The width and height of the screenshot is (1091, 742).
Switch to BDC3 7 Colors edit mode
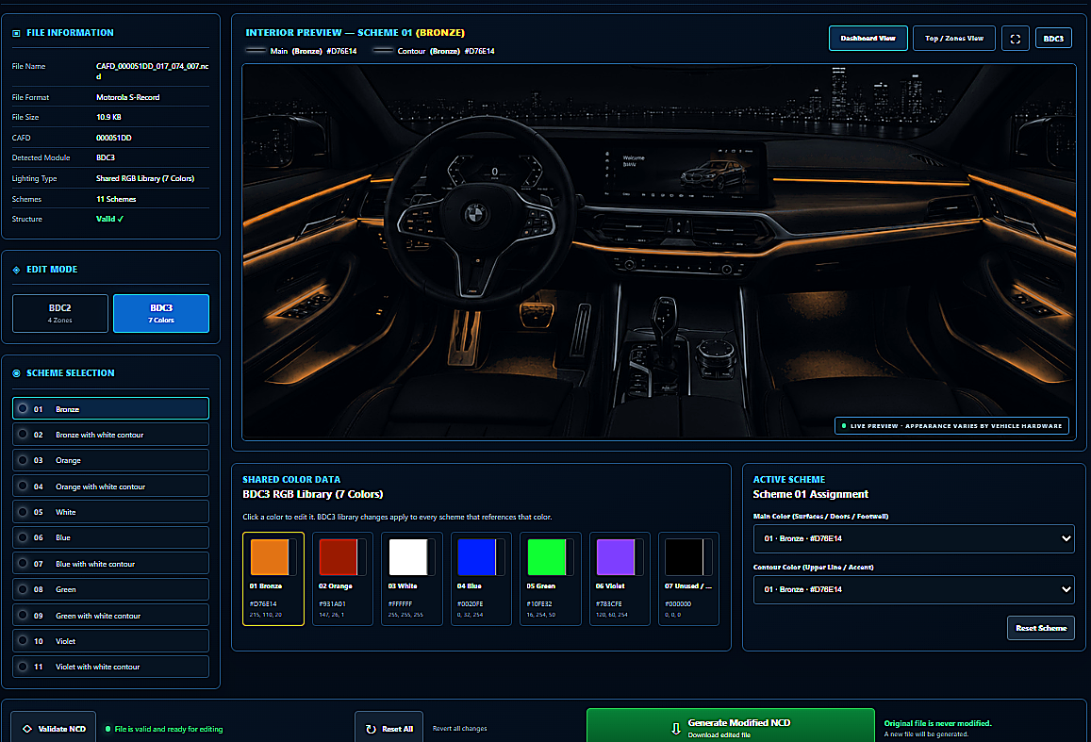click(160, 313)
